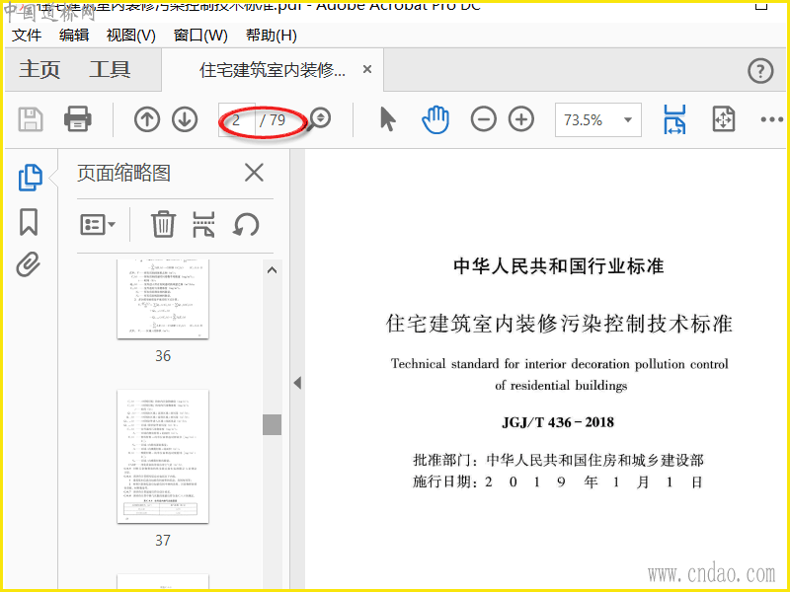Open the bookmarks panel icon

[29, 222]
